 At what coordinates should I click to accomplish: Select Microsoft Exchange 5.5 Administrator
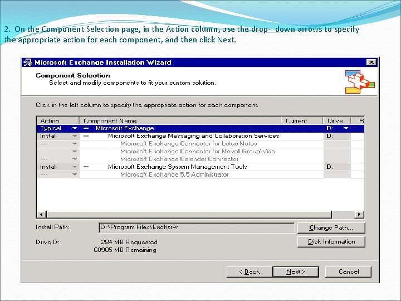click(x=174, y=174)
